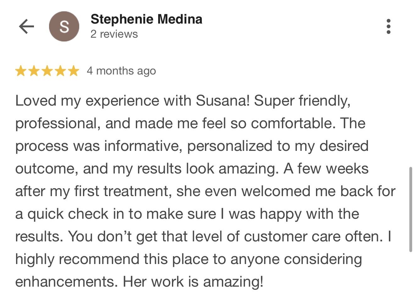
Task: Go back using the left arrow
Action: pyautogui.click(x=26, y=26)
